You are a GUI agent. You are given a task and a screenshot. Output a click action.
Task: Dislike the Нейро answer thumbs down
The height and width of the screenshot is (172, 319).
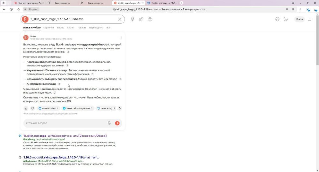[33, 109]
